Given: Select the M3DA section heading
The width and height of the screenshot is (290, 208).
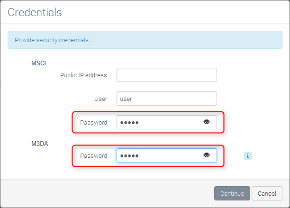Looking at the screenshot, I should 39,143.
